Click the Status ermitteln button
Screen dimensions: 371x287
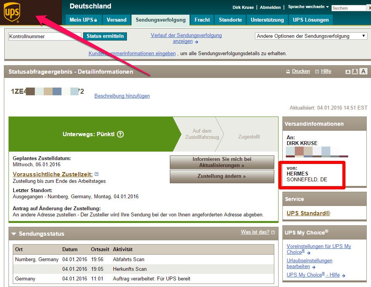click(105, 36)
